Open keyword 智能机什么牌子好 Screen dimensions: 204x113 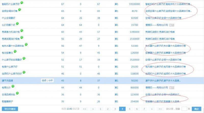pos(11,4)
